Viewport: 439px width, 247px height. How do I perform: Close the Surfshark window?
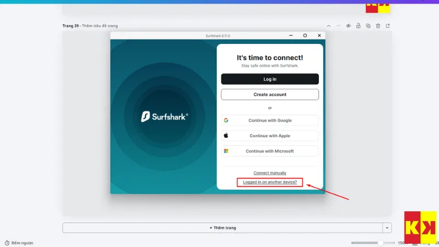coord(319,36)
